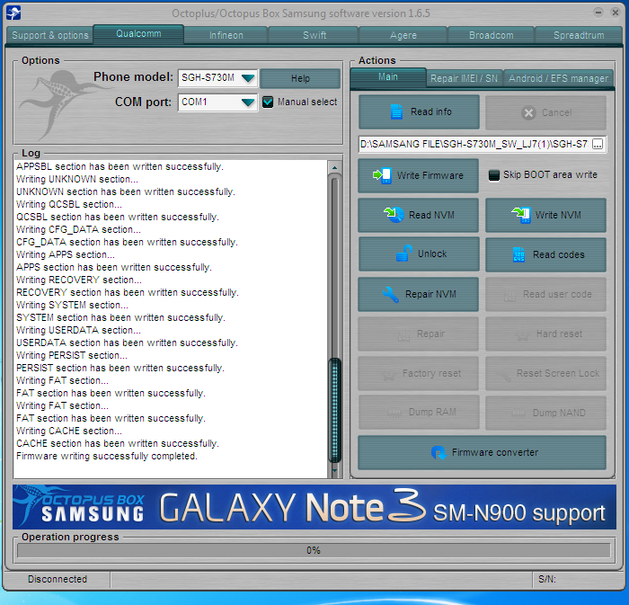Click 'Writing PERSIST section...' log line

tap(72, 355)
